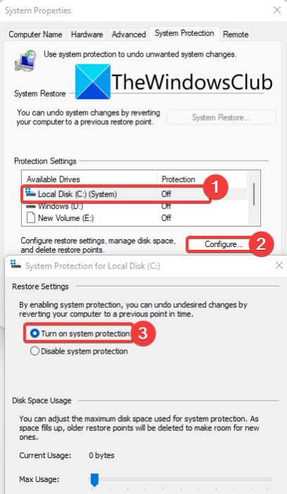
Task: Click the TheWindowsClub logo icon
Action: click(93, 82)
